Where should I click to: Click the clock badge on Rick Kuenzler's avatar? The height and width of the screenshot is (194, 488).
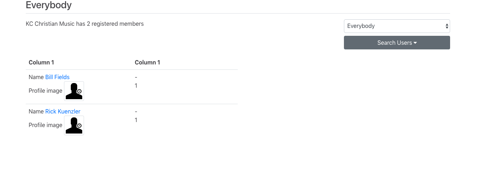click(x=79, y=126)
